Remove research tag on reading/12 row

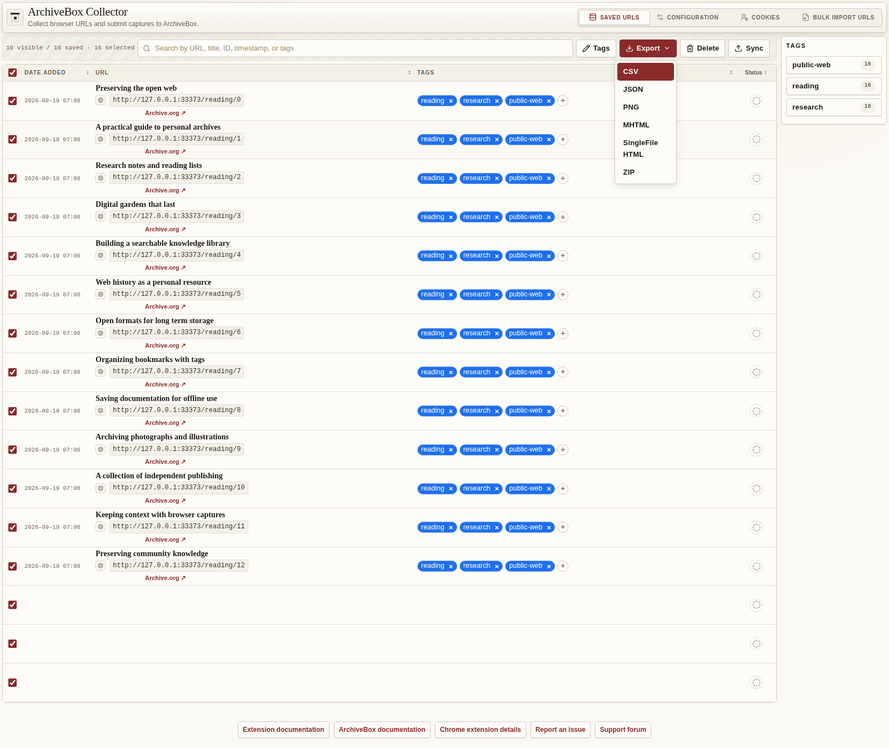tap(497, 567)
